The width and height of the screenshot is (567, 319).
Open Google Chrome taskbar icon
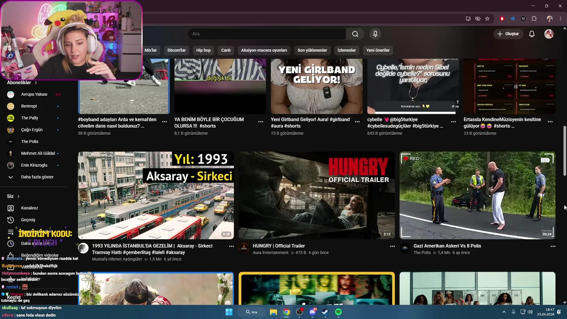click(287, 312)
